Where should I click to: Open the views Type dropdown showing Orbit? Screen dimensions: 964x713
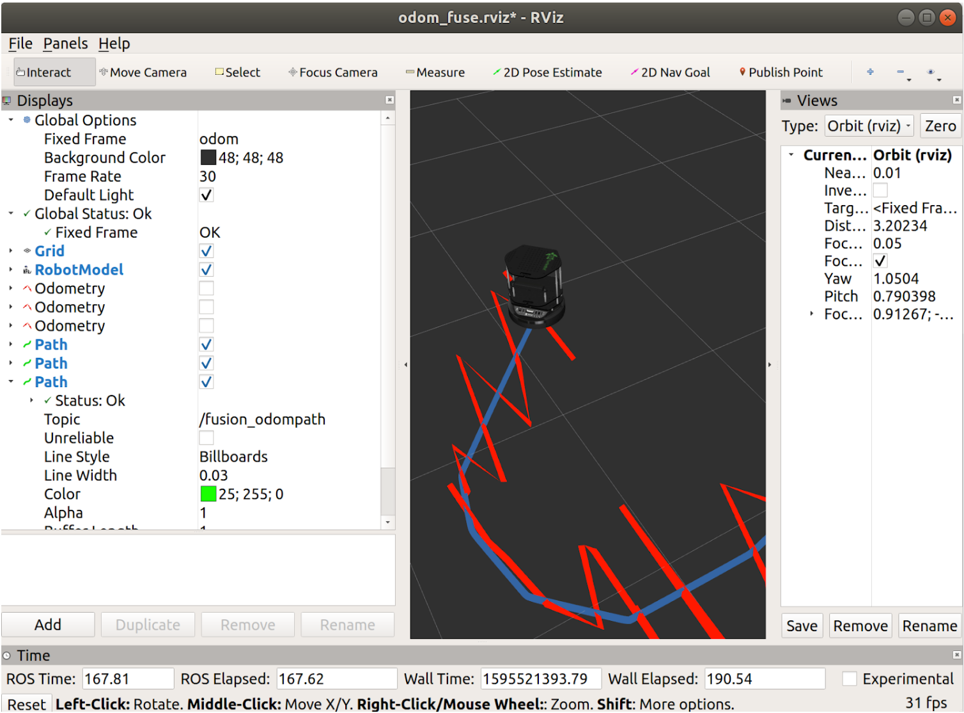[x=869, y=125]
